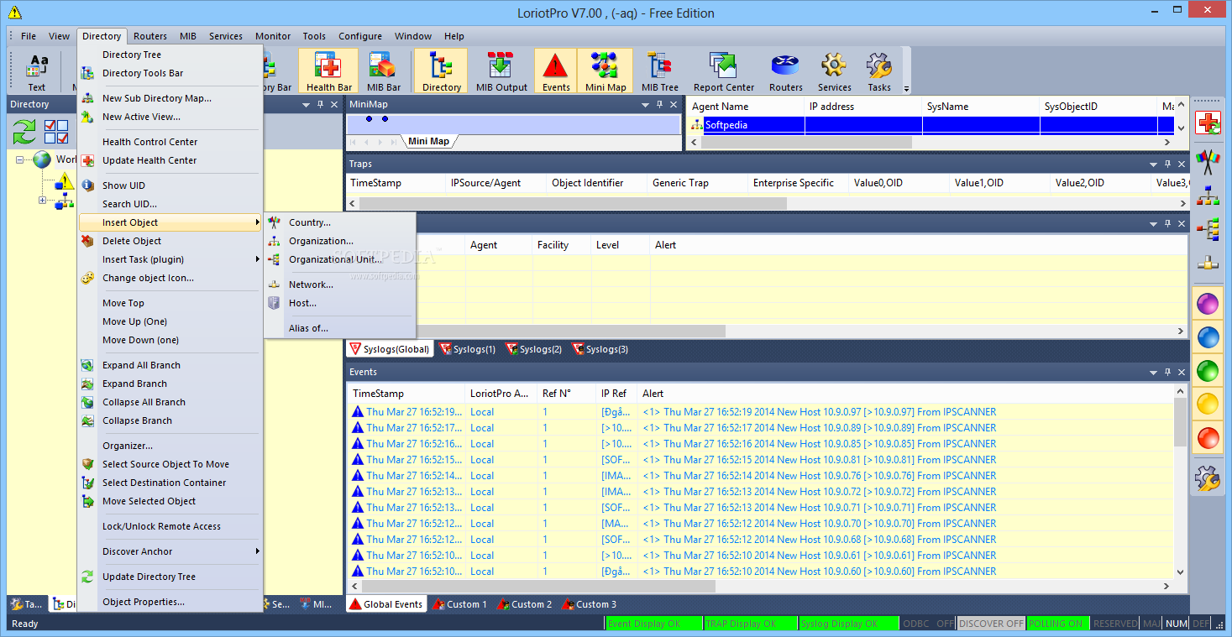Image resolution: width=1232 pixels, height=637 pixels.
Task: Expand the network child node in the tree
Action: pos(43,201)
